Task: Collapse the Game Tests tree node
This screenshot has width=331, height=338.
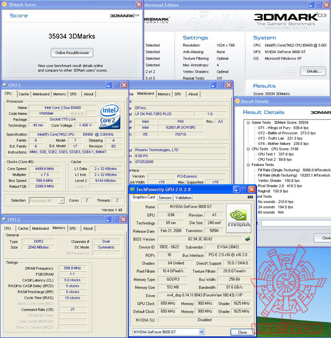Action: click(248, 122)
